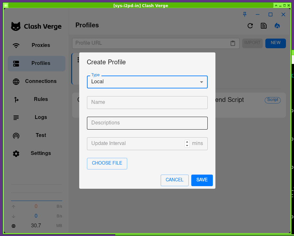Click the CHOOSE FILE button
Viewport: 294px width, 236px height.
tap(107, 163)
